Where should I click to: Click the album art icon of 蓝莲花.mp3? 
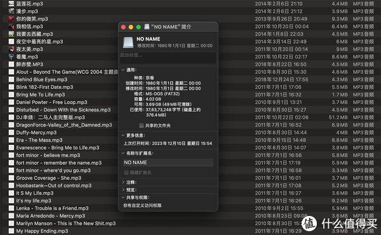(x=11, y=4)
